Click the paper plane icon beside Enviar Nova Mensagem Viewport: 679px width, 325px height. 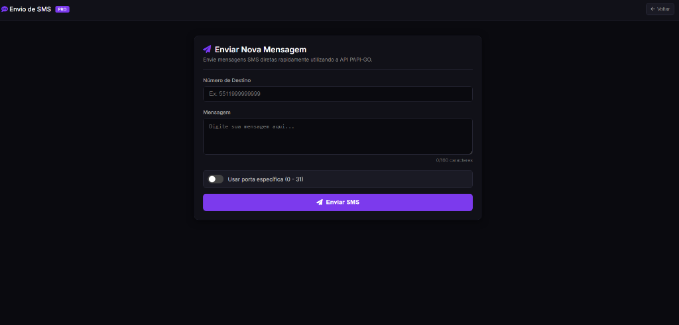[207, 49]
